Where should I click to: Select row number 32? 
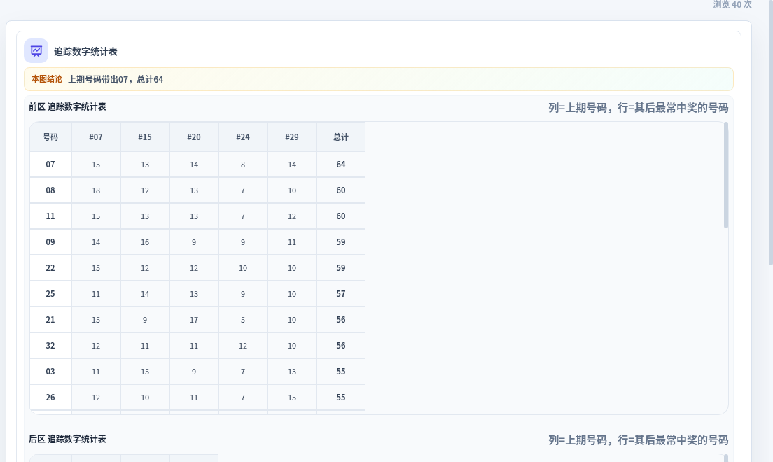click(x=50, y=346)
